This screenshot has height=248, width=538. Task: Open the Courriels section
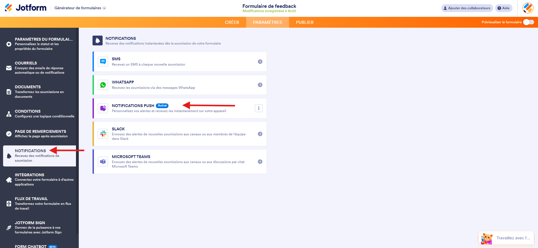tap(39, 68)
